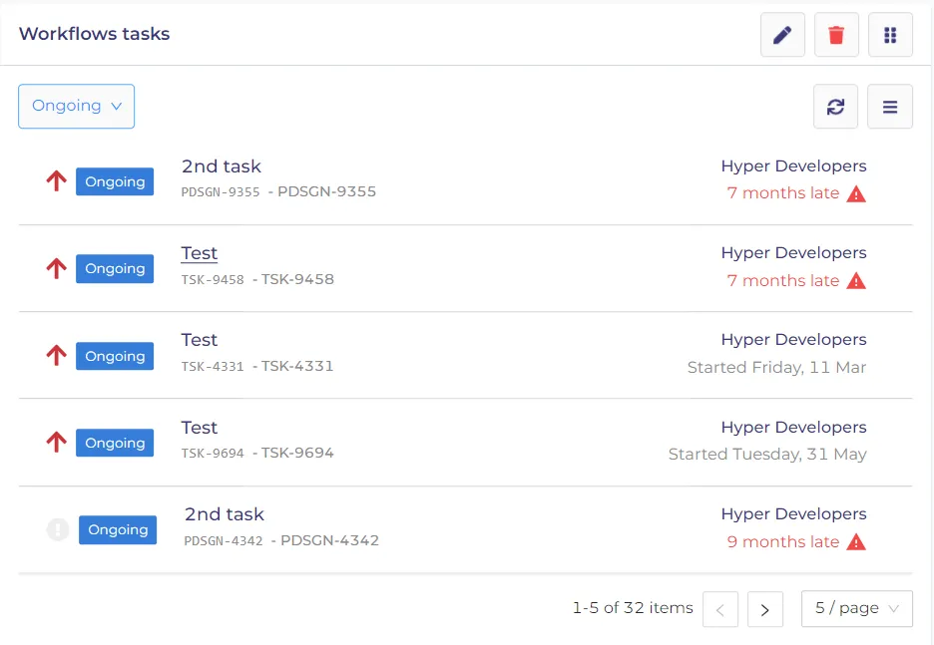The width and height of the screenshot is (934, 645).
Task: Go to the previous page of tasks
Action: tap(720, 609)
